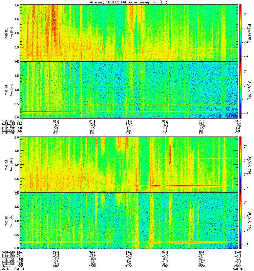Click the X_RE_GSE row label under THC panels
The image size is (254, 271).
pyautogui.click(x=8, y=251)
